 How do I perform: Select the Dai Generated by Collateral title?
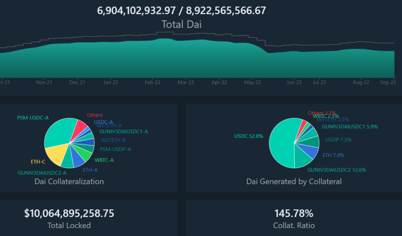coord(294,182)
